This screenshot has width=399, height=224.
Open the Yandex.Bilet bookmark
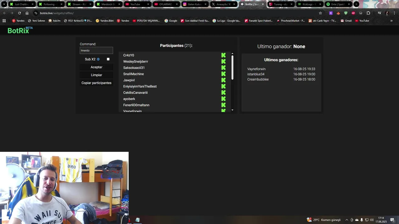coord(104,21)
